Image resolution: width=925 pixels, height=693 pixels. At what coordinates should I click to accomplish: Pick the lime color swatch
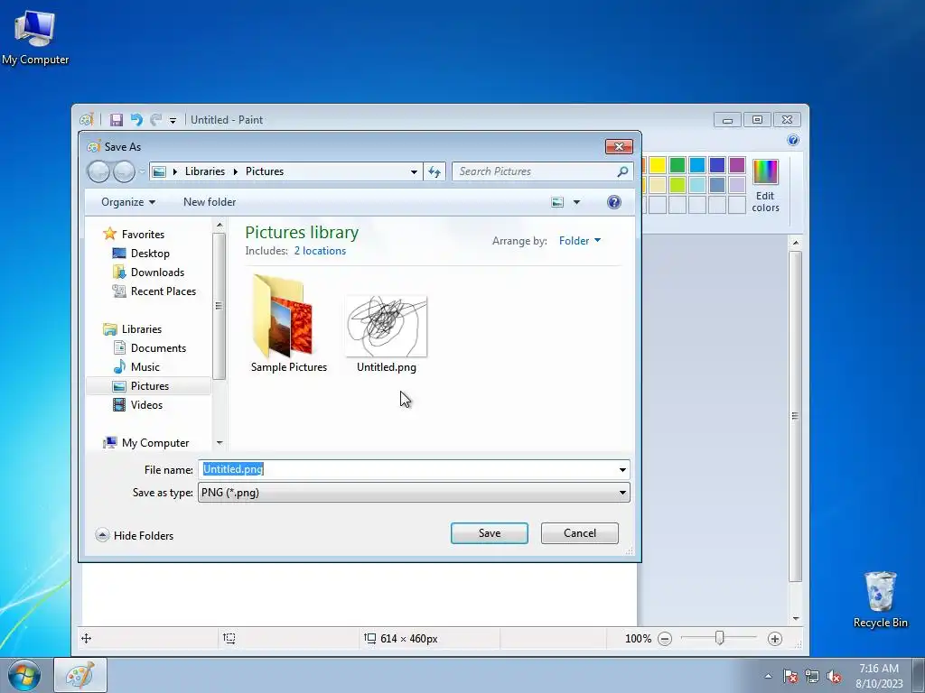point(677,185)
